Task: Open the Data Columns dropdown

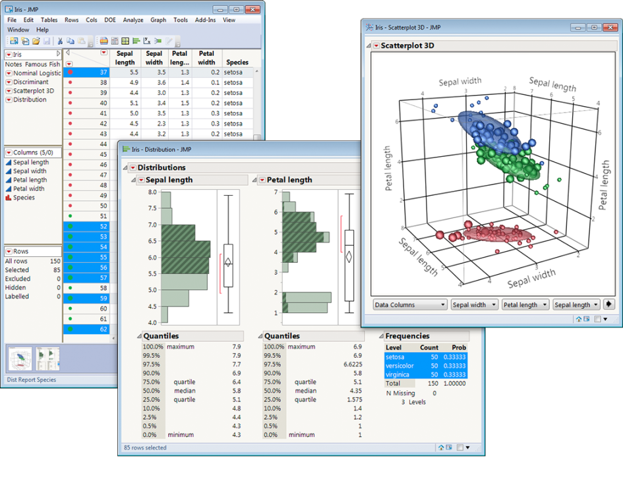Action: pyautogui.click(x=410, y=305)
